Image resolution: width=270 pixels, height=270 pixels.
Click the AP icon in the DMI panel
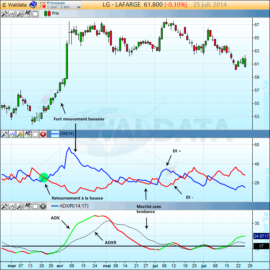(28, 134)
